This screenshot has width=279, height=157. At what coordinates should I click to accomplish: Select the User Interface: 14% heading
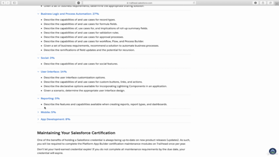[54, 72]
